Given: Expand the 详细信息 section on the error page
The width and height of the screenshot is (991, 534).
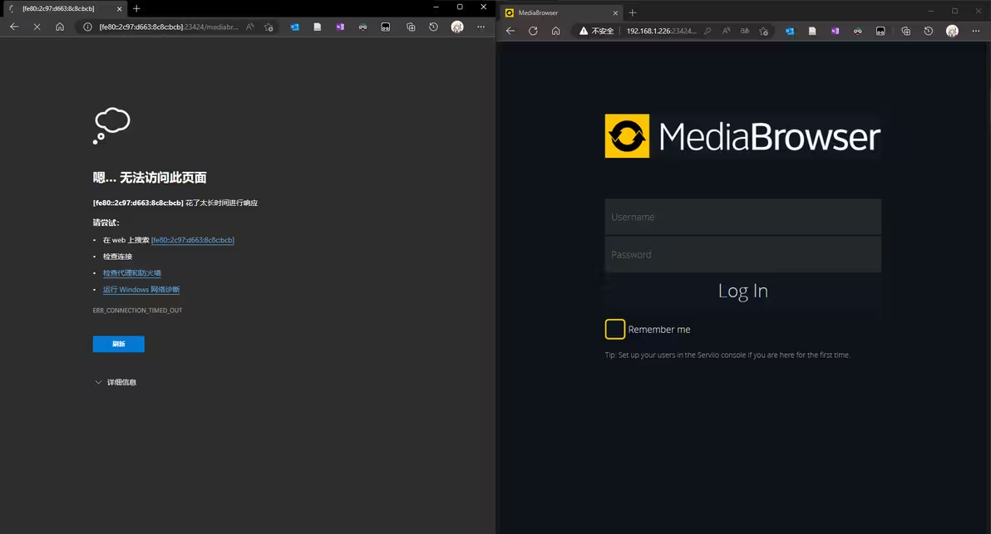Looking at the screenshot, I should click(x=116, y=382).
